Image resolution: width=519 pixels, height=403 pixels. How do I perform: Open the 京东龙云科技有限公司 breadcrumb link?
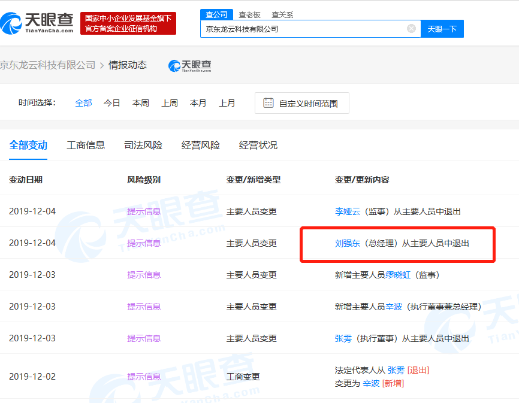point(48,65)
